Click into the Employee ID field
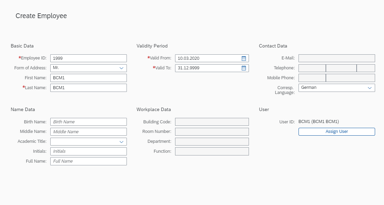This screenshot has width=384, height=205. coord(88,58)
